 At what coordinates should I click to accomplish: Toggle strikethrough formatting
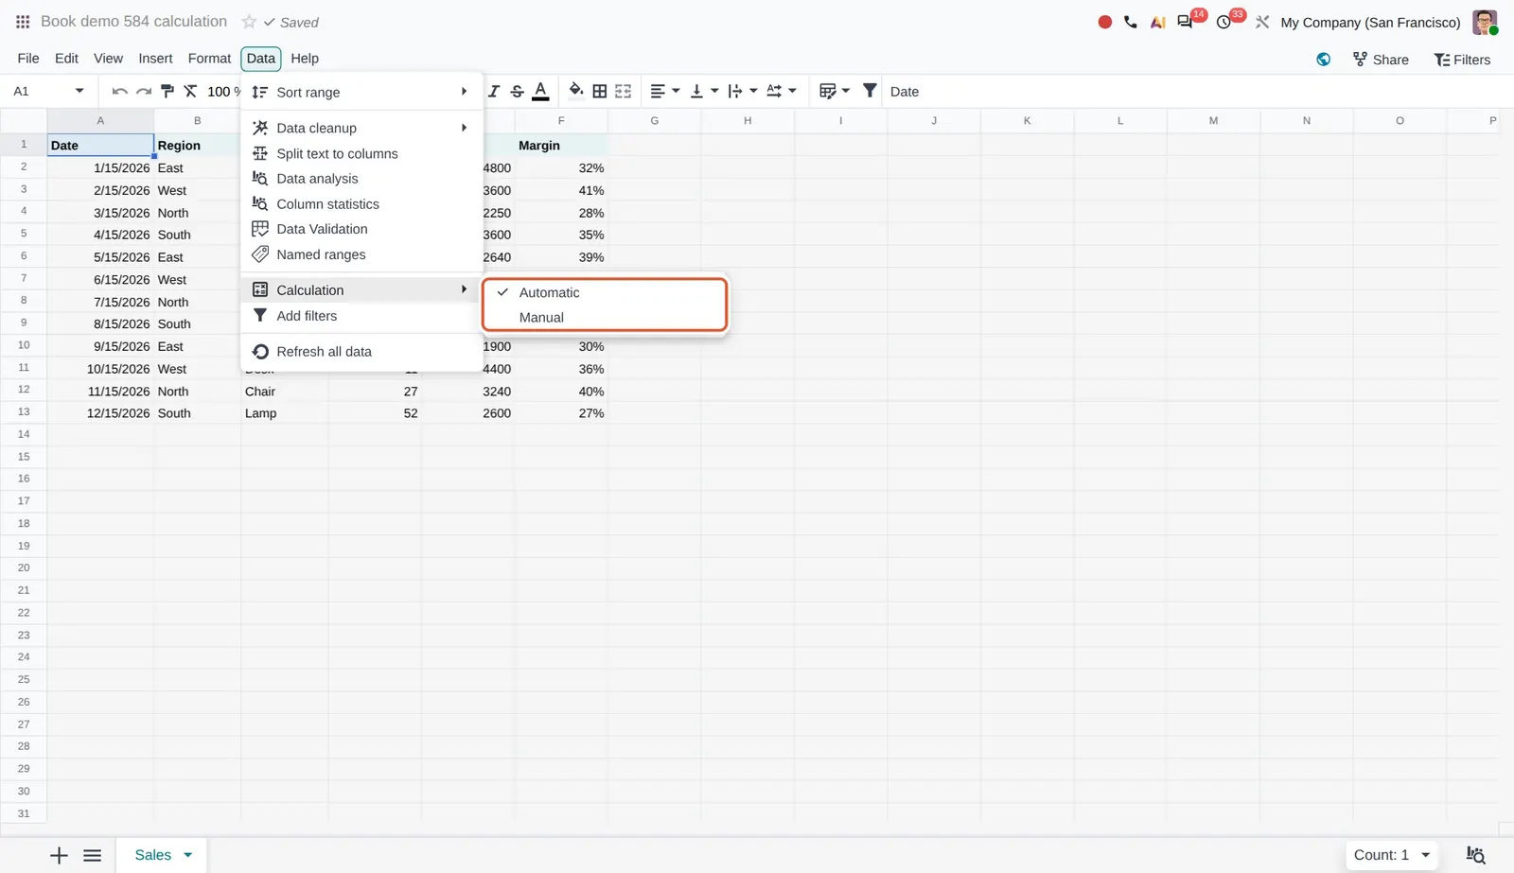(x=517, y=91)
